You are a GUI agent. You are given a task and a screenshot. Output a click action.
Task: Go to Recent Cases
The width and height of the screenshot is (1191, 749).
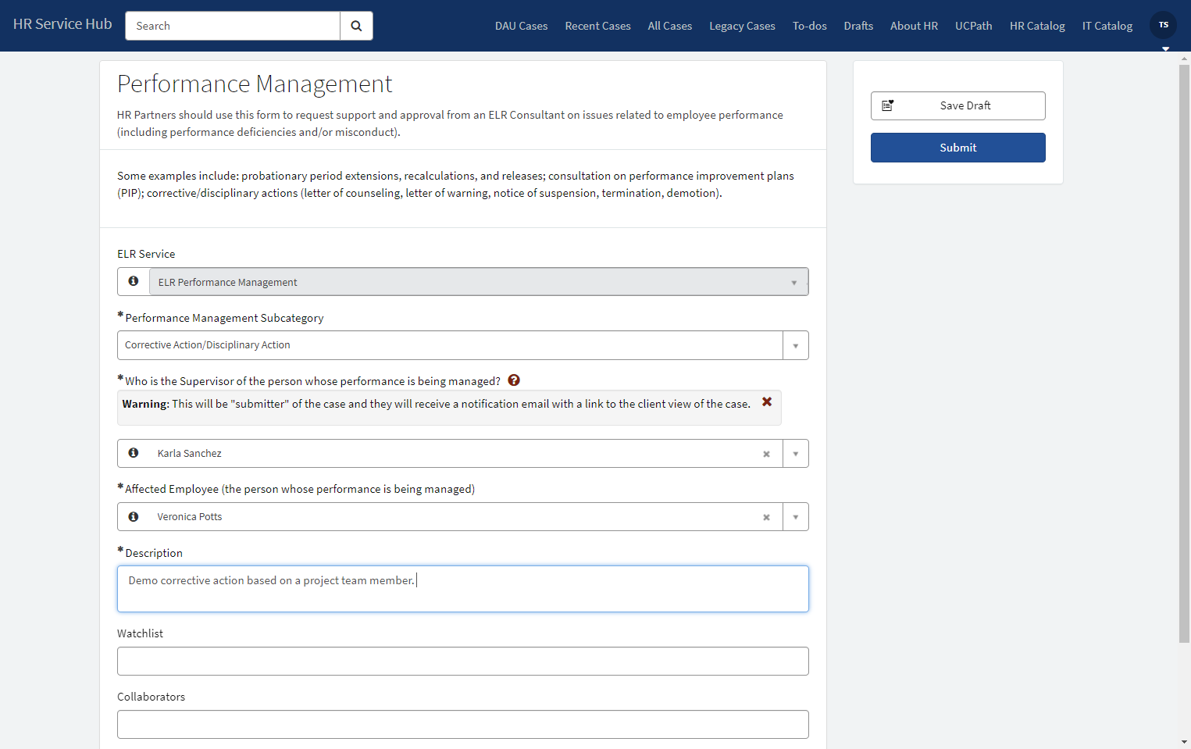click(x=597, y=26)
